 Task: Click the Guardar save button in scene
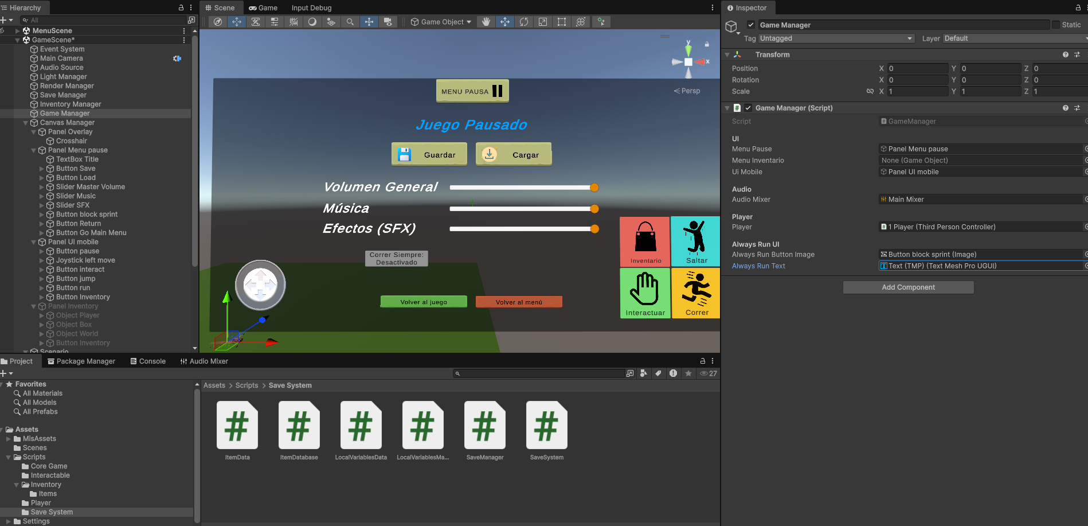pyautogui.click(x=429, y=154)
